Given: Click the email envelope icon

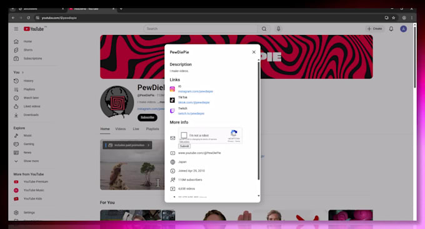Looking at the screenshot, I should (172, 138).
